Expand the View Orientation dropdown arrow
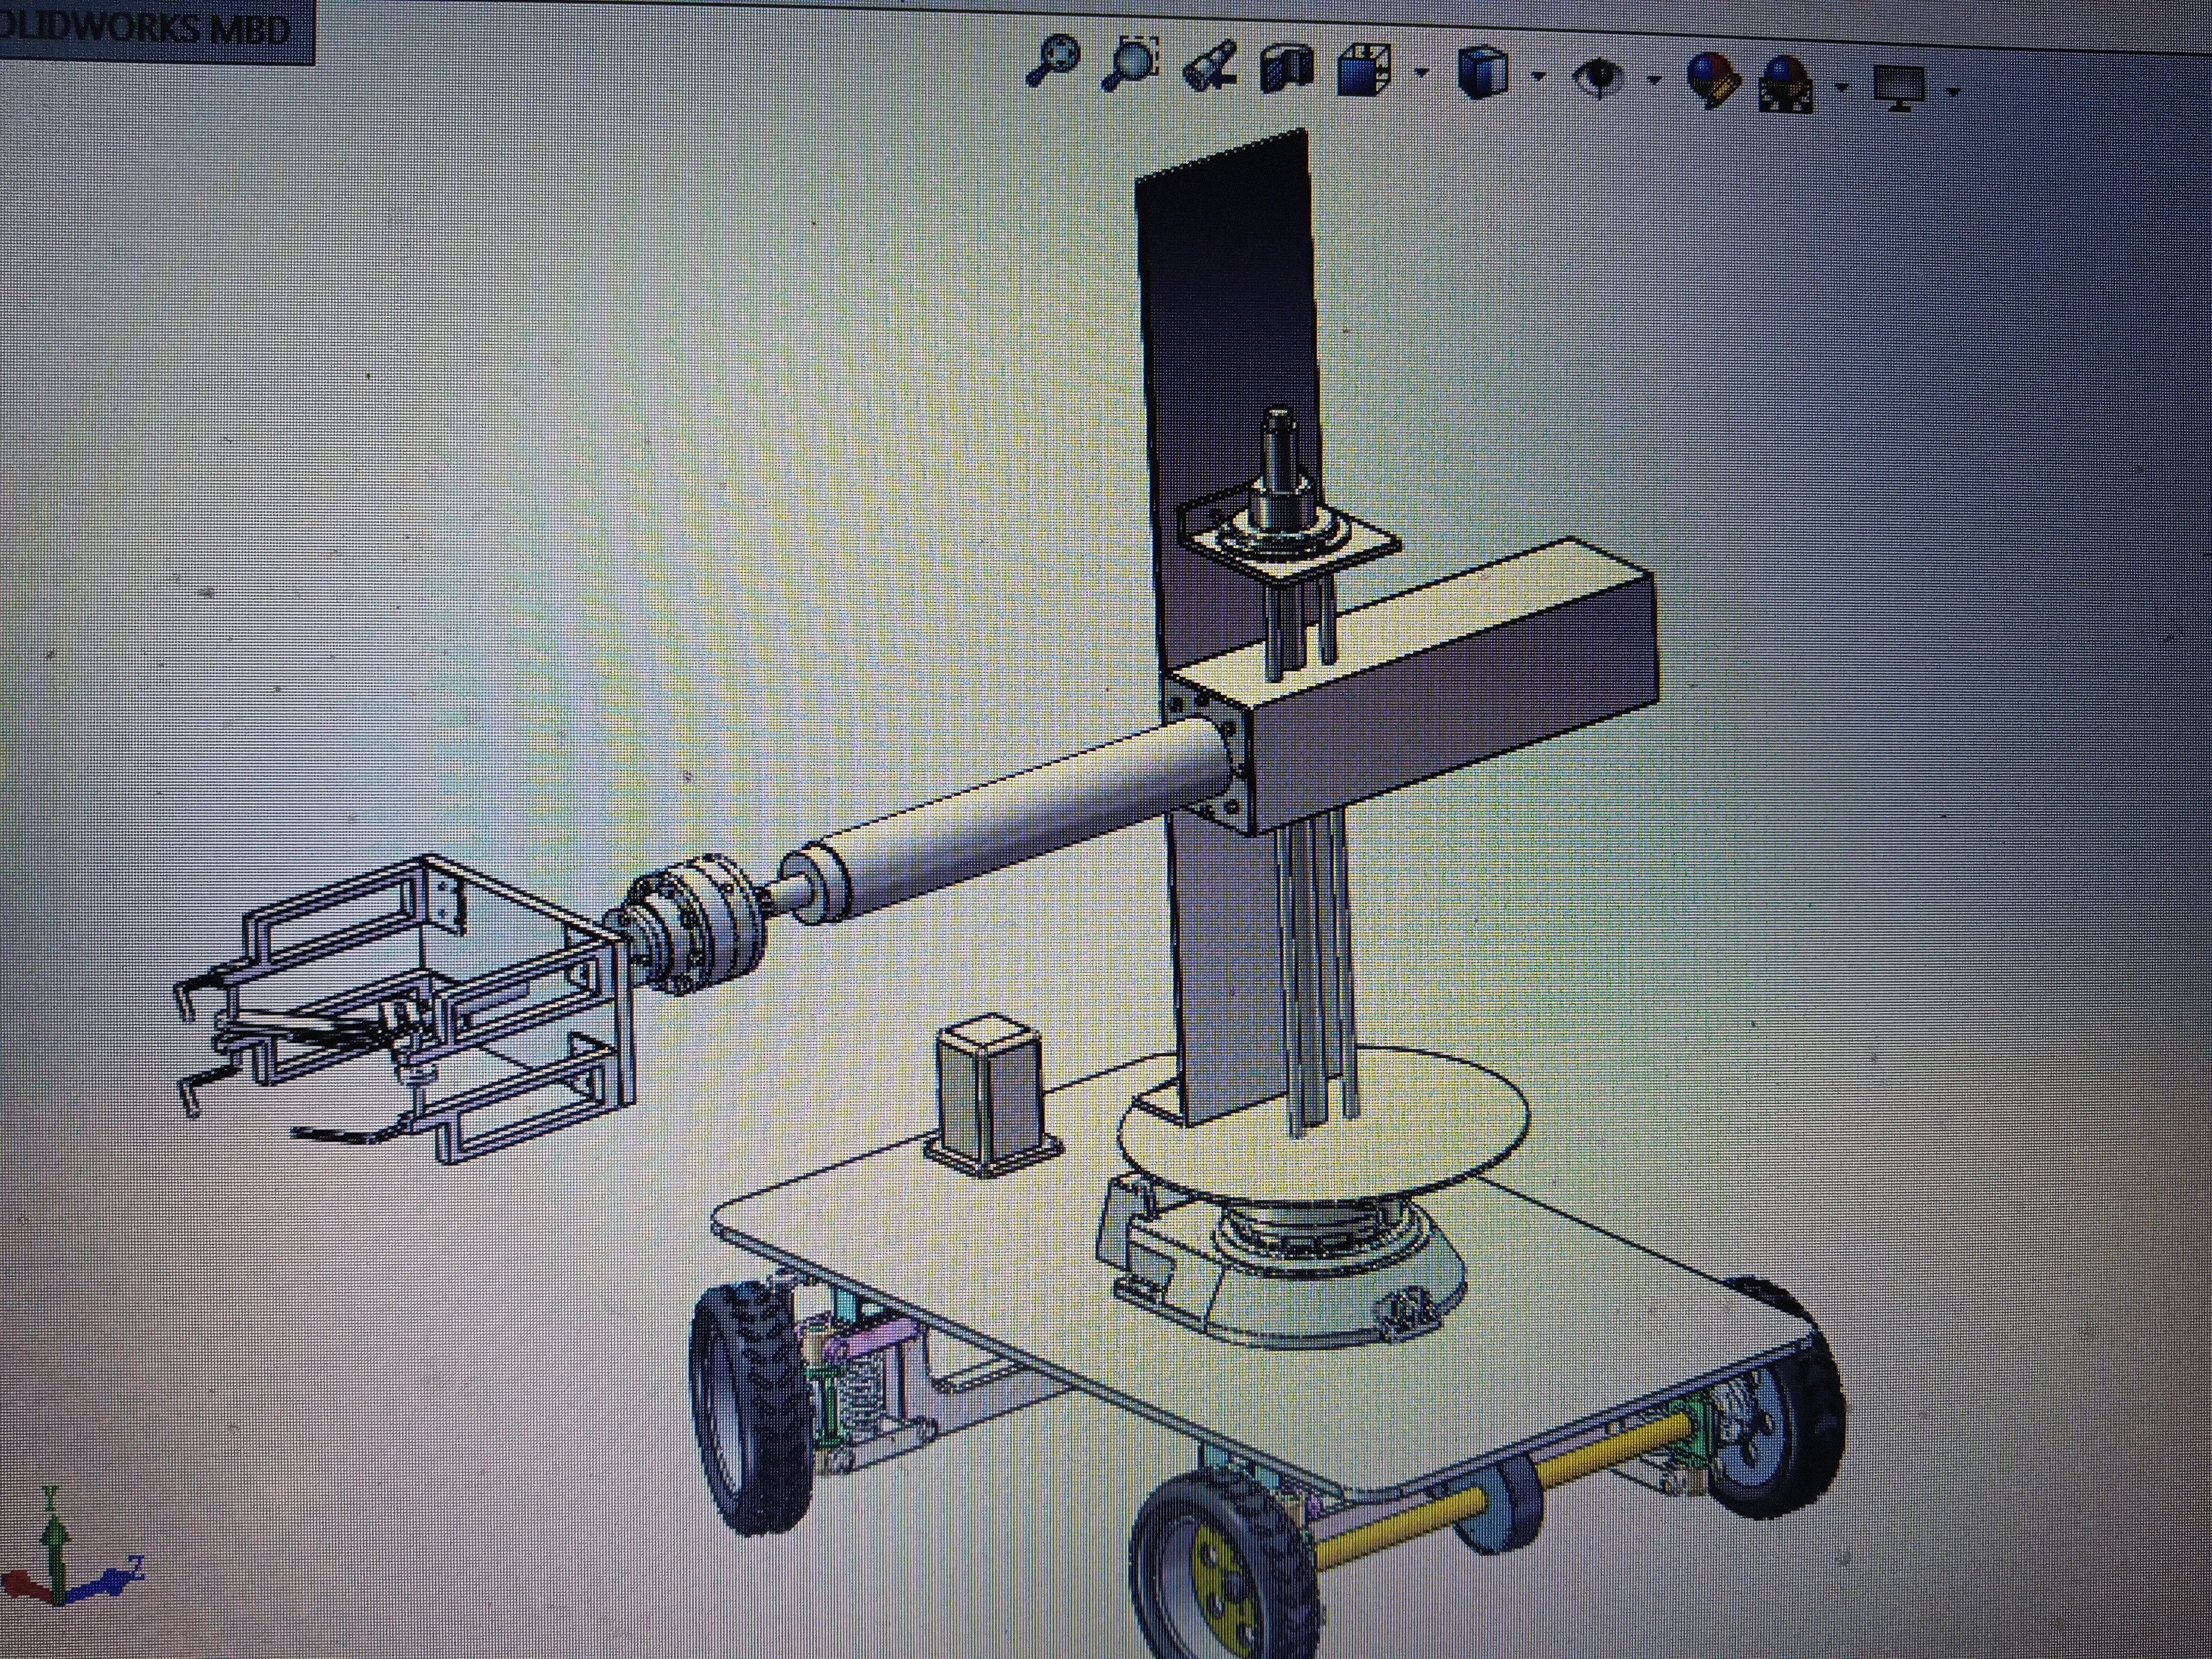The image size is (2212, 1659). pos(1422,72)
